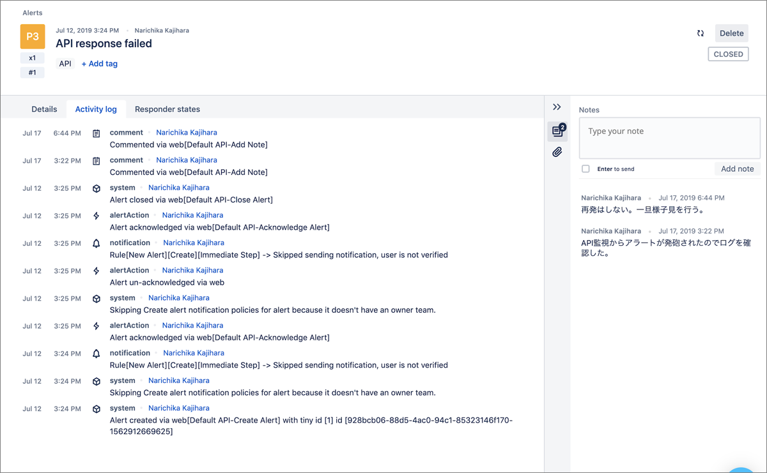Click the P3 priority badge
The width and height of the screenshot is (767, 473).
pyautogui.click(x=33, y=36)
